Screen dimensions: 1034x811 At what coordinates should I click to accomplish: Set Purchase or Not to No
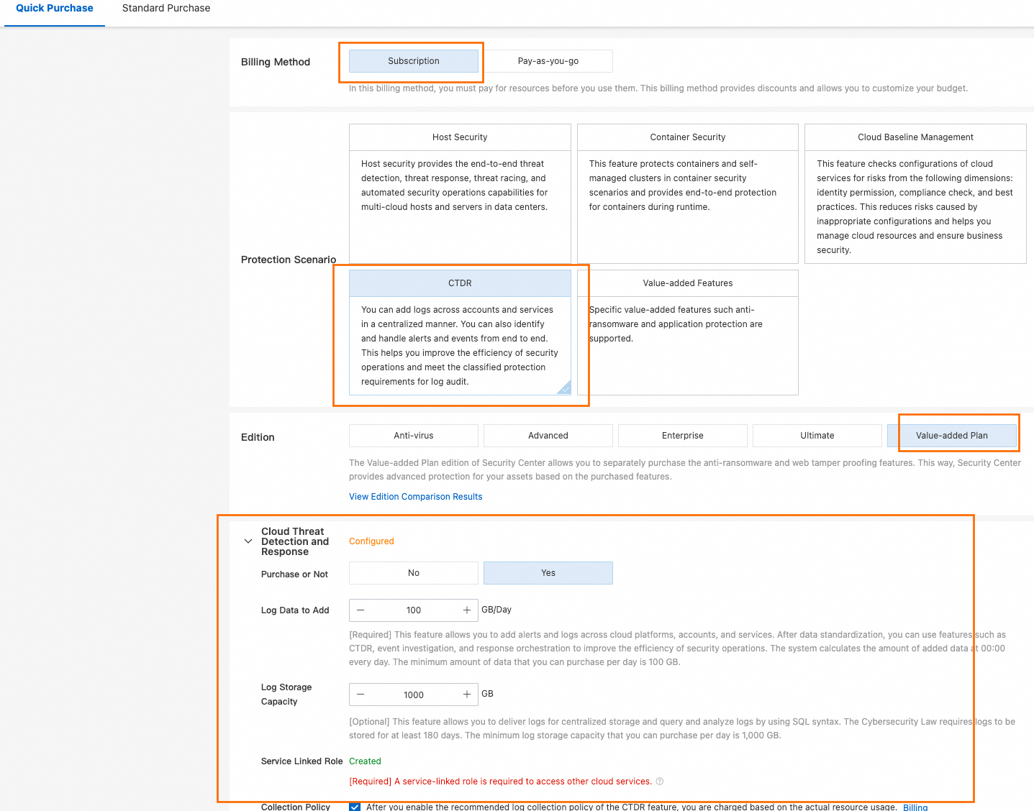[x=414, y=573]
